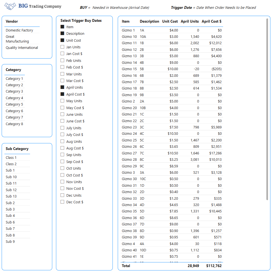Image resolution: width=273 pixels, height=274 pixels.
Task: Enable the Jan Cost $ checkbox
Action: tap(62, 54)
